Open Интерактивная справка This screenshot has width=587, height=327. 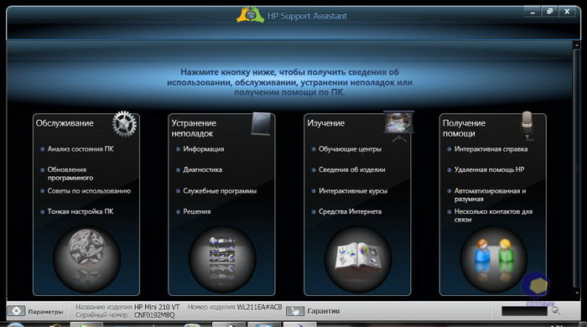(x=491, y=149)
